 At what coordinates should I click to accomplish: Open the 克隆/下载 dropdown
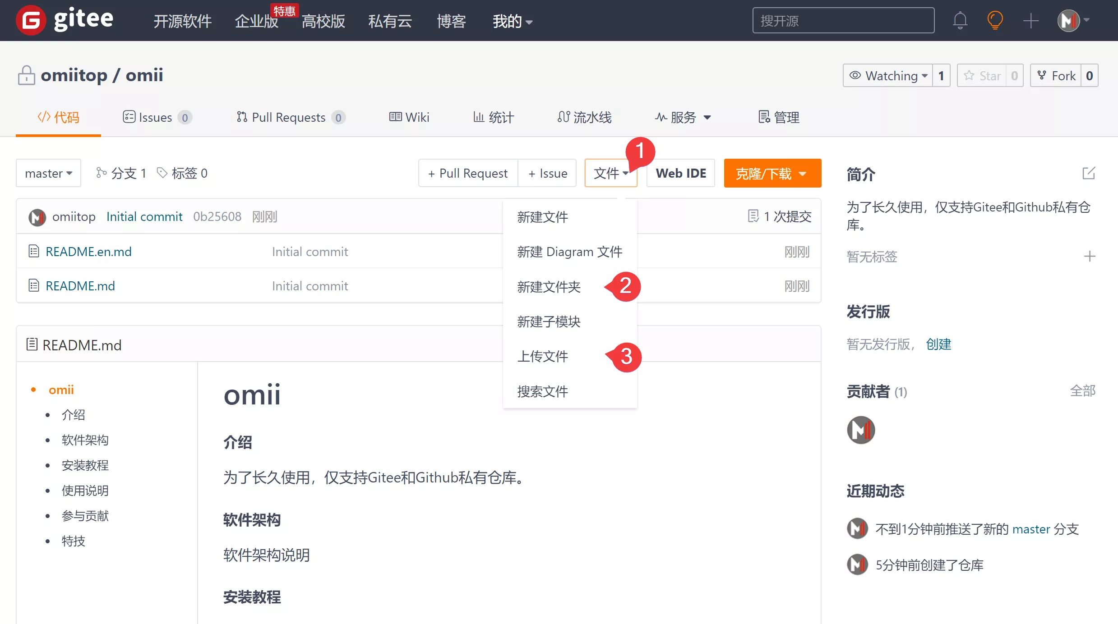(772, 173)
